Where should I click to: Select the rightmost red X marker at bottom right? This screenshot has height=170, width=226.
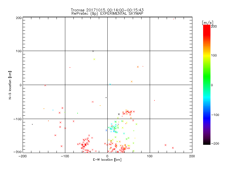pyautogui.click(x=173, y=148)
